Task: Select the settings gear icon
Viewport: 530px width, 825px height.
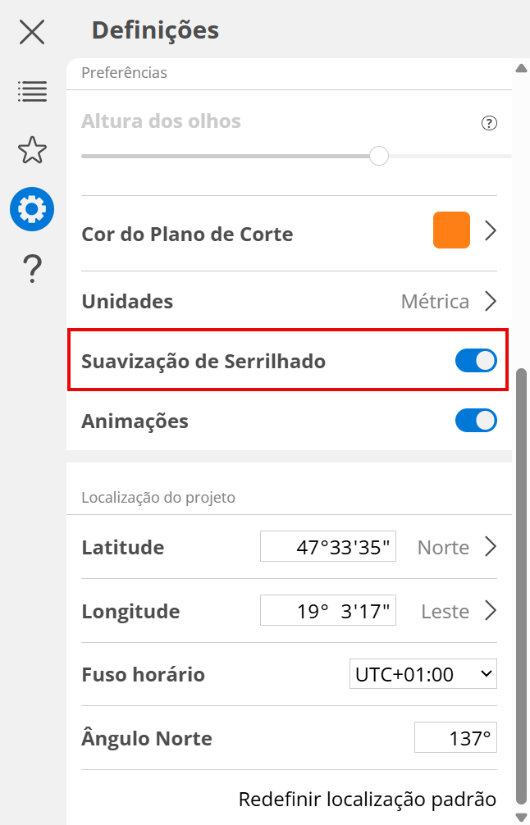Action: pos(32,209)
